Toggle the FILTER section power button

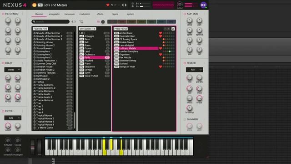click(x=3, y=111)
